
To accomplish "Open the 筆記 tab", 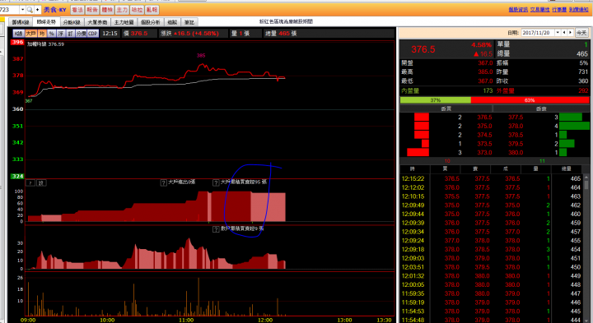I will click(189, 22).
